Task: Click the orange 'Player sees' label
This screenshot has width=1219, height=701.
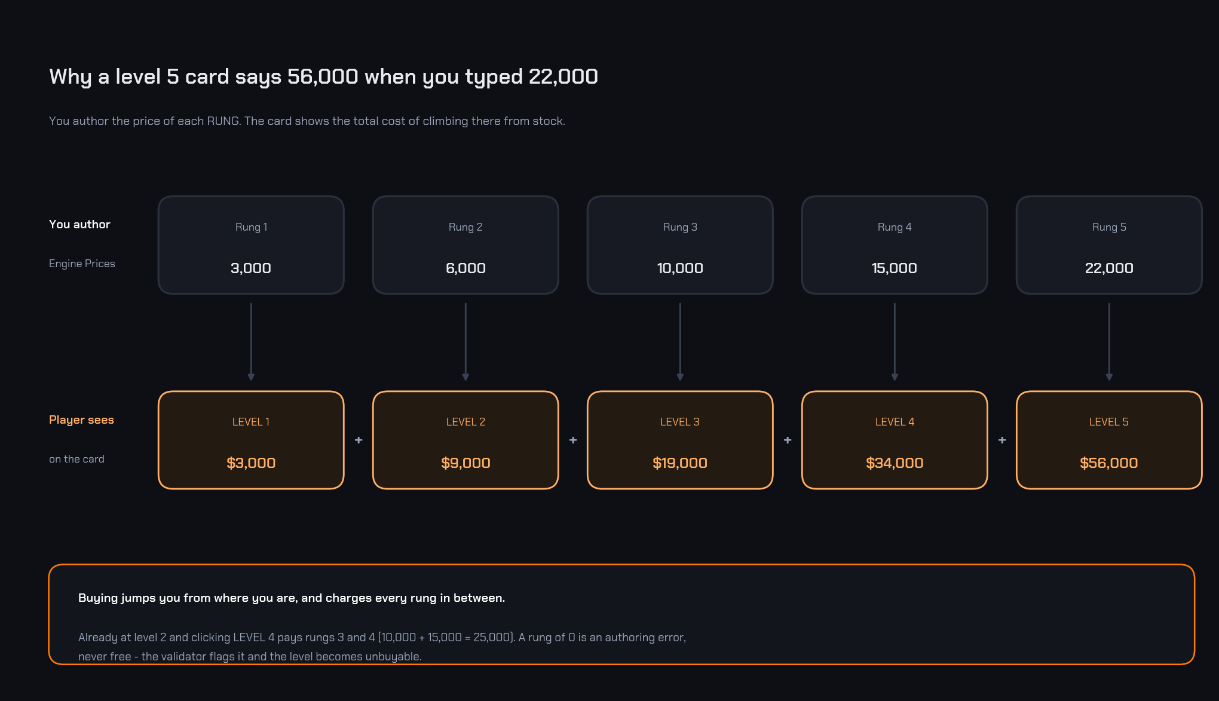Action: [x=81, y=420]
